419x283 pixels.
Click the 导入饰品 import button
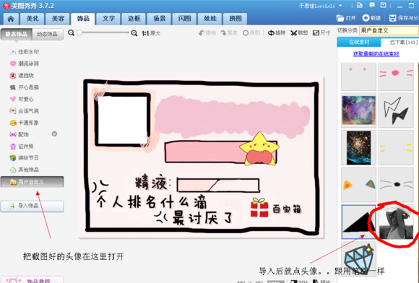tap(32, 206)
